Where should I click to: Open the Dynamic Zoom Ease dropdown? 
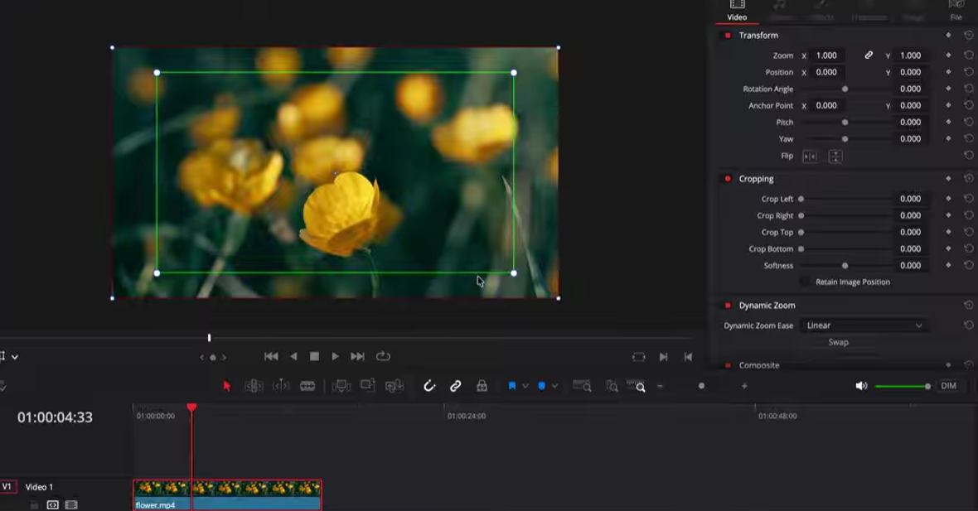coord(864,325)
